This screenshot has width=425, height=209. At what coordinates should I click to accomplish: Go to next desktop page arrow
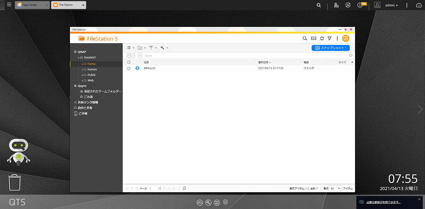pos(420,109)
